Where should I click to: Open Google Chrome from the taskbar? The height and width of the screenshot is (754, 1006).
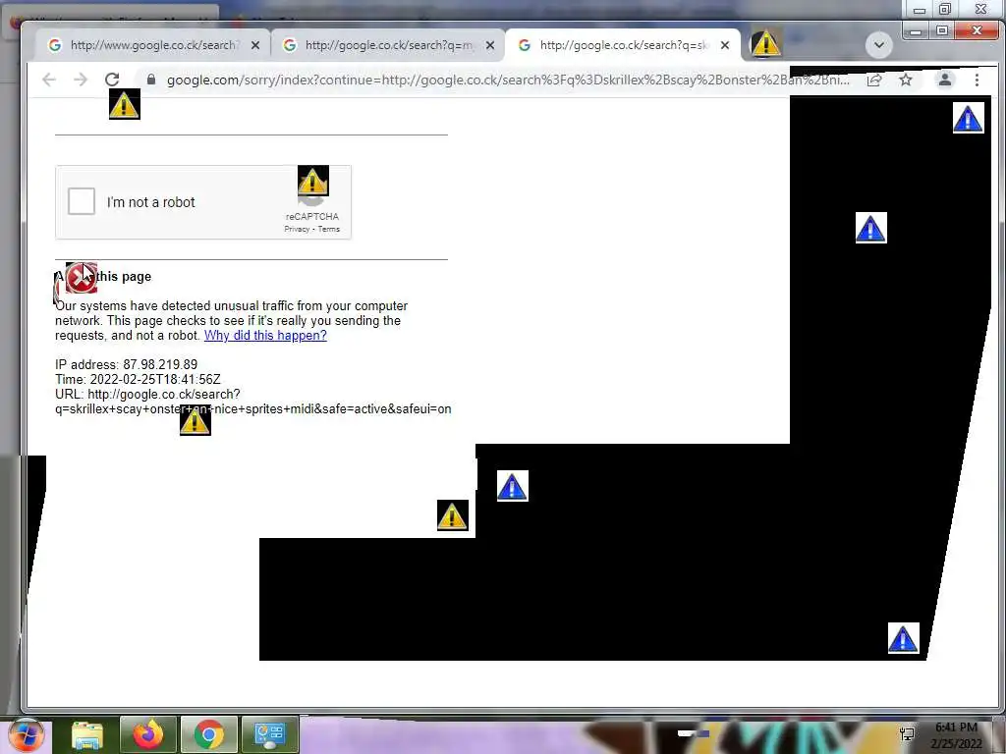209,735
